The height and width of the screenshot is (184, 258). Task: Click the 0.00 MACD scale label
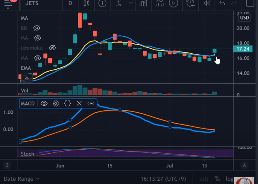pos(8,129)
